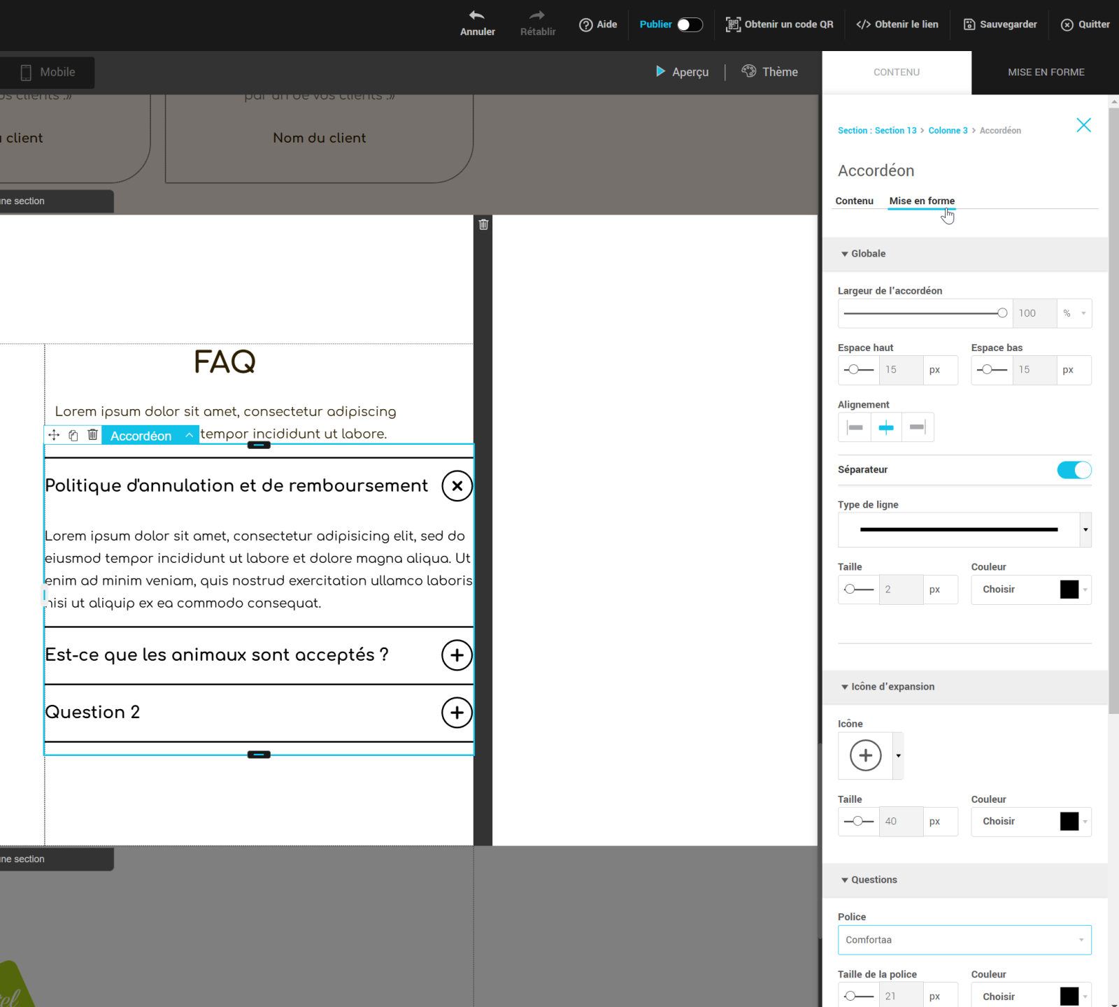Click the Section 13 breadcrumb link
The height and width of the screenshot is (1007, 1119).
tap(895, 131)
